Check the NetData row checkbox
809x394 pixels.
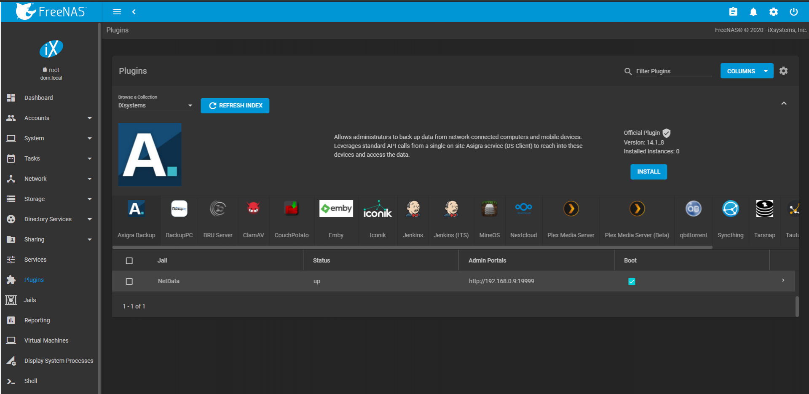tap(129, 281)
